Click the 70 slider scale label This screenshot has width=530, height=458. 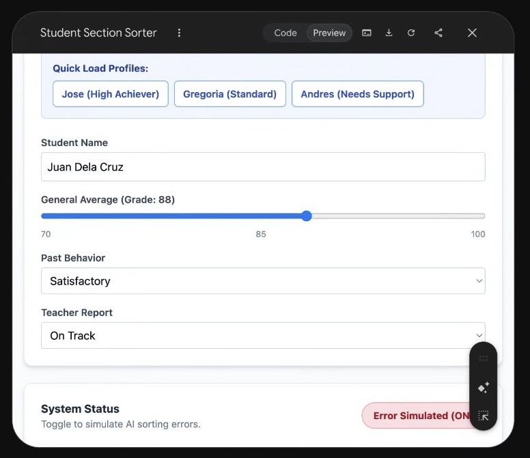click(46, 234)
